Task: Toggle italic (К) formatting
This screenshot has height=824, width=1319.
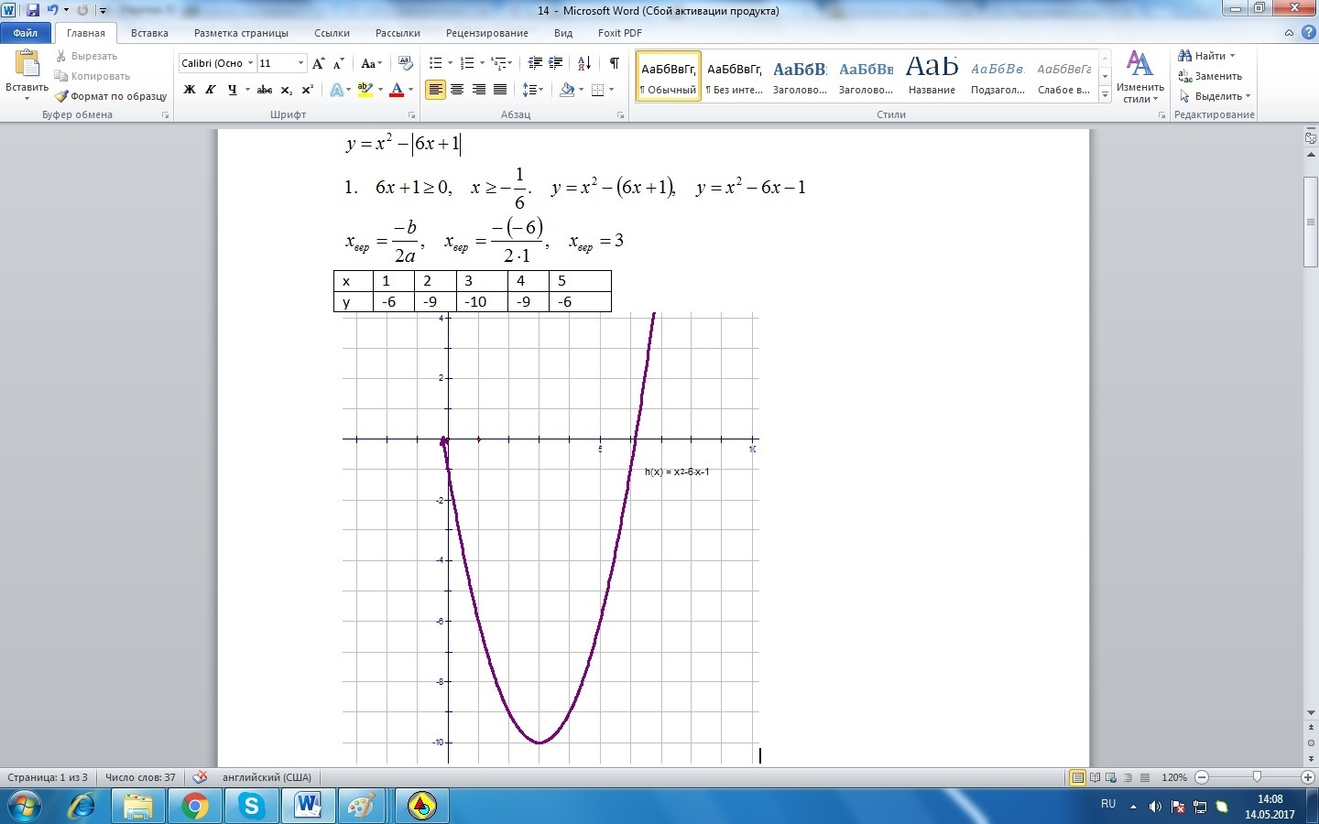Action: [211, 90]
